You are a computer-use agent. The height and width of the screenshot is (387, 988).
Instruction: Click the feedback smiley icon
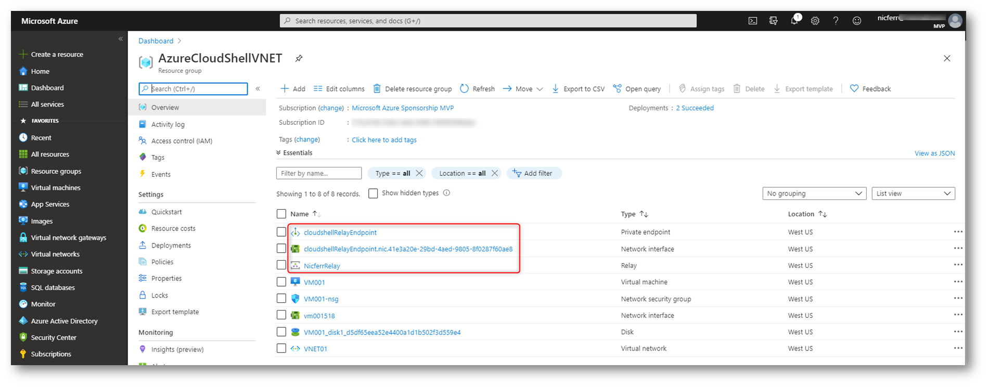[x=857, y=21]
